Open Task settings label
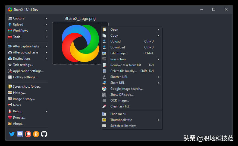The image size is (238, 146). coord(23,65)
